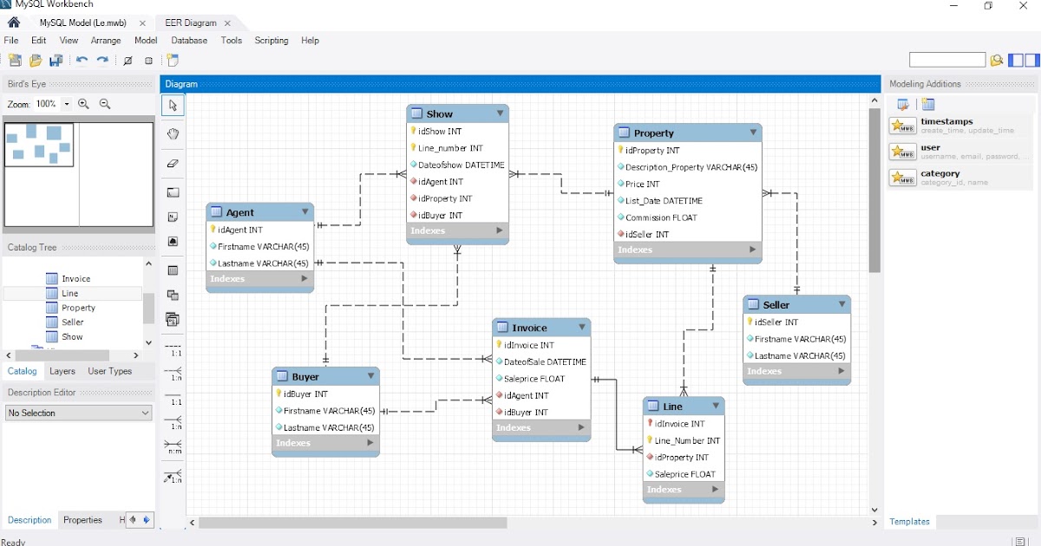Toggle the left sidebar panel visibility
This screenshot has height=546, width=1041.
click(x=1015, y=60)
